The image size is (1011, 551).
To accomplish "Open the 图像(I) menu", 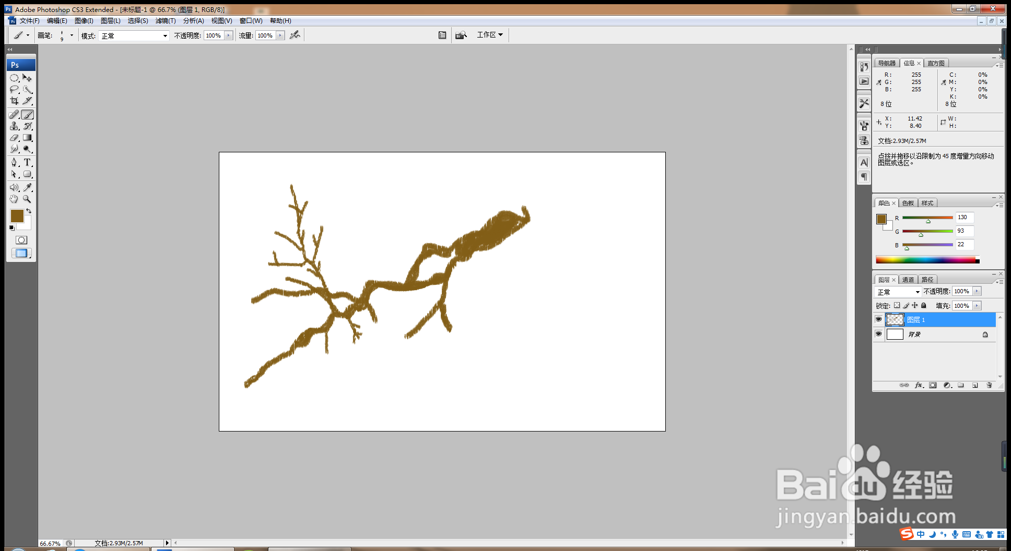I will [84, 21].
